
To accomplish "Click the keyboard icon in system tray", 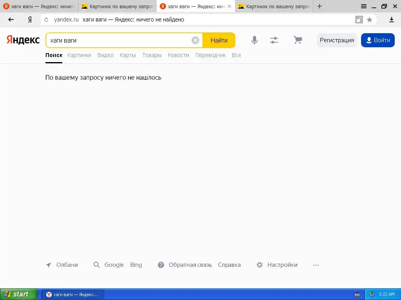I will (357, 295).
